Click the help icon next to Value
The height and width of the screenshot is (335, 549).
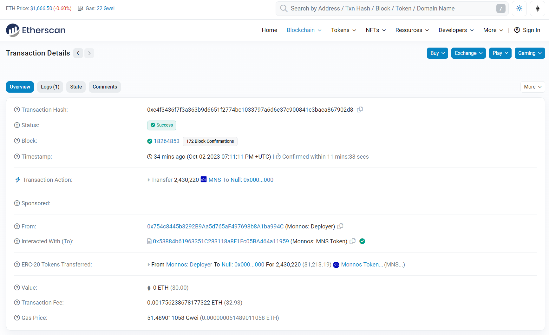coord(17,288)
